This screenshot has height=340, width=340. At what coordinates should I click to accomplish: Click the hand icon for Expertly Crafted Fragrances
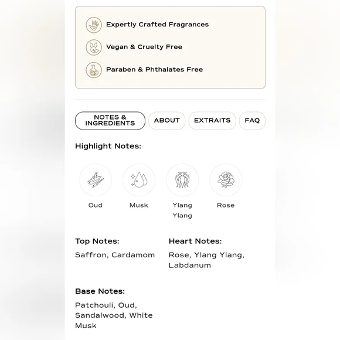[x=94, y=25]
